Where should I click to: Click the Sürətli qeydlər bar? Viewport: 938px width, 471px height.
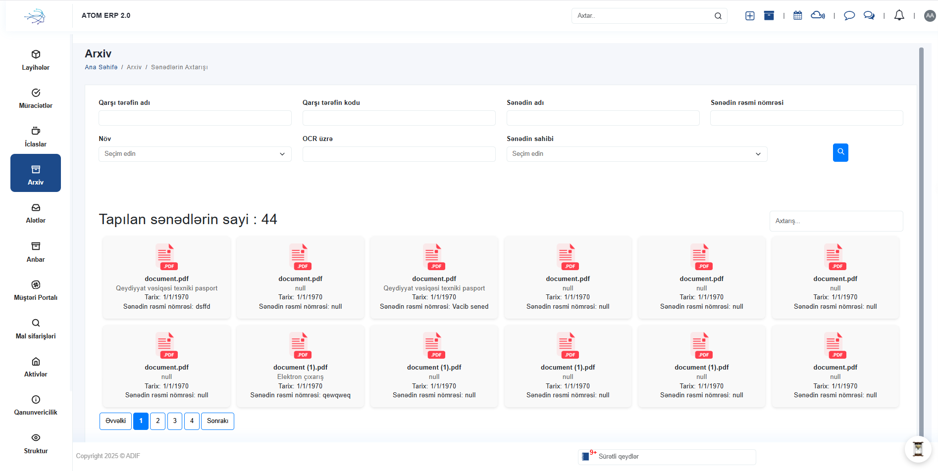pyautogui.click(x=667, y=457)
